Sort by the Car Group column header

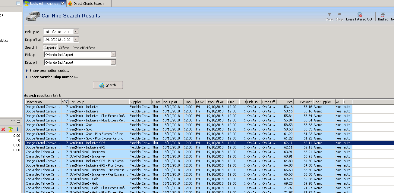(x=99, y=102)
